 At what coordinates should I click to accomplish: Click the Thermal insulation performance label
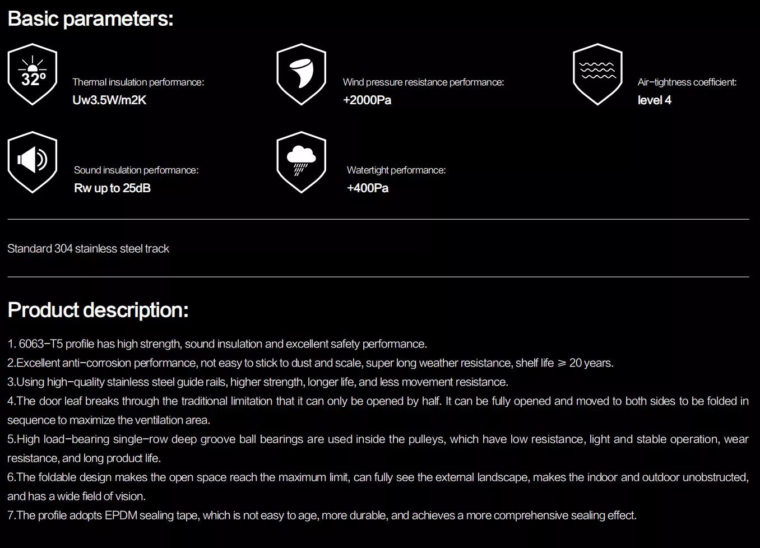pos(138,82)
